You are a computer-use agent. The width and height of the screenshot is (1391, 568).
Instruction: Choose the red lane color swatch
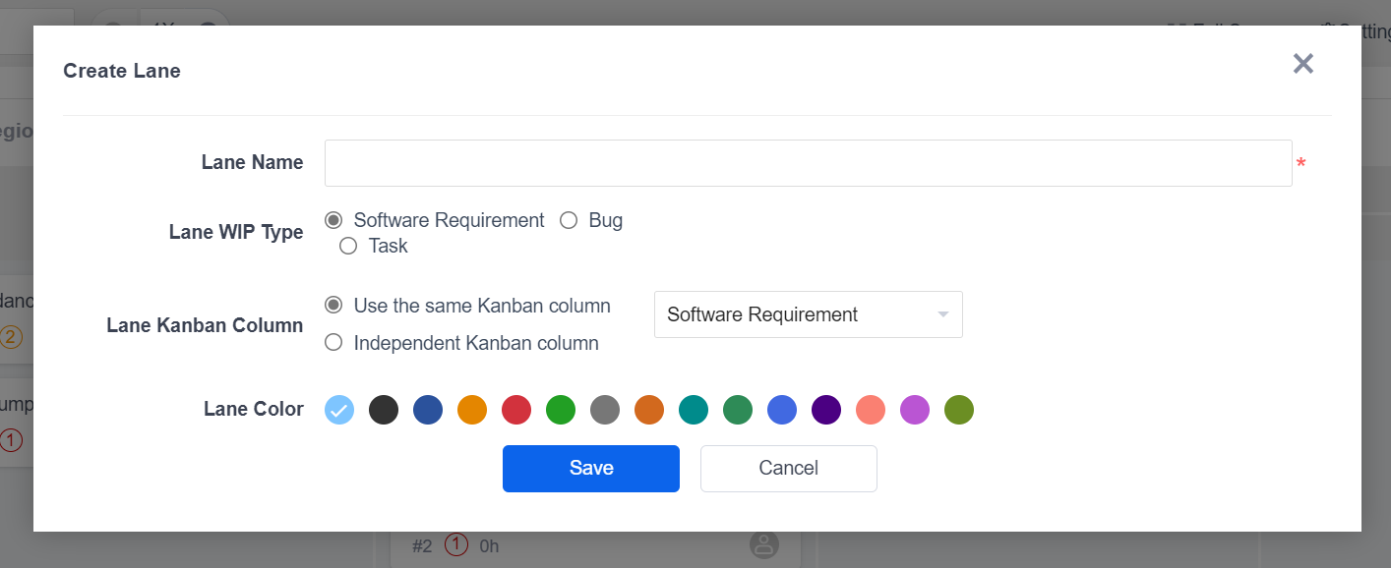tap(516, 410)
